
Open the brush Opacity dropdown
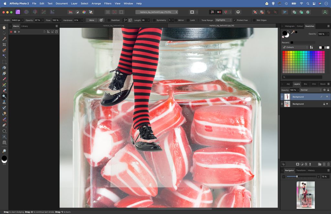[43, 20]
